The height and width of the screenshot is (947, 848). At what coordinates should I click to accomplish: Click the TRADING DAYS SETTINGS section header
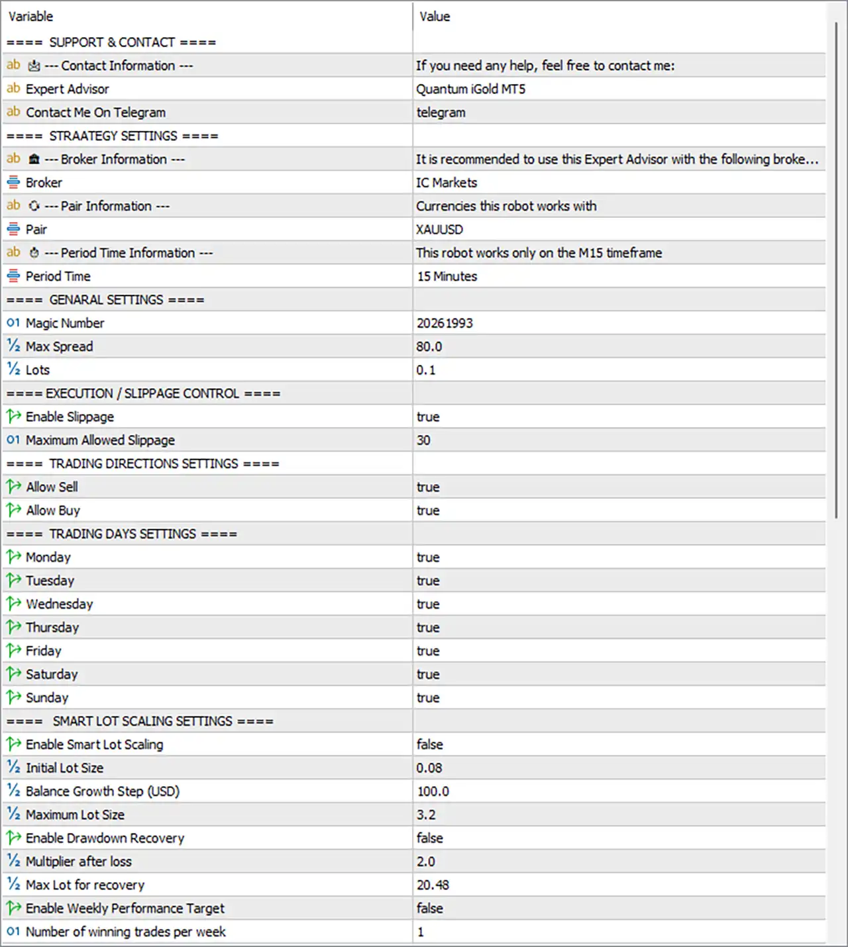[122, 534]
